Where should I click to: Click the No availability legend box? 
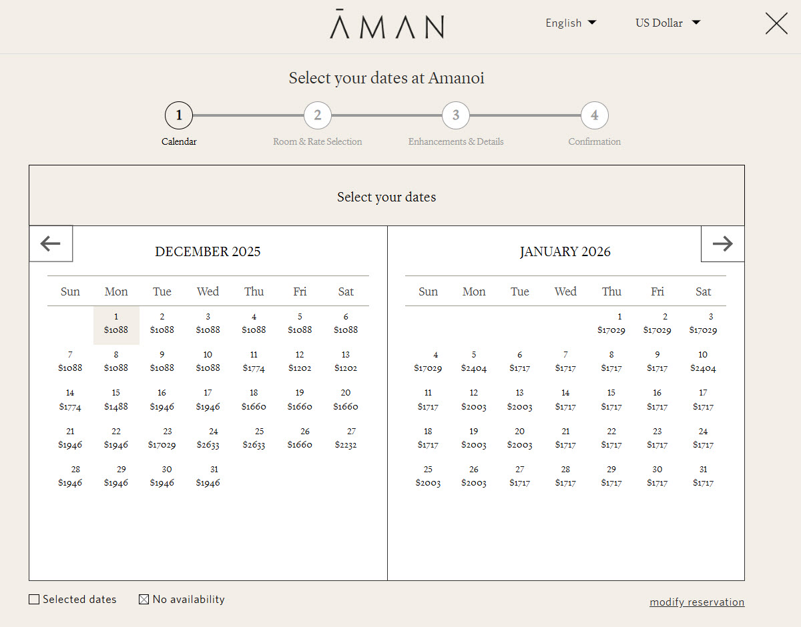144,600
